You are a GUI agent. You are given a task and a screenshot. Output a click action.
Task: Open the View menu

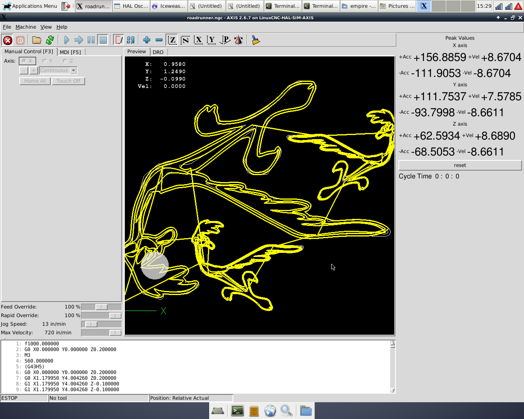[x=46, y=27]
